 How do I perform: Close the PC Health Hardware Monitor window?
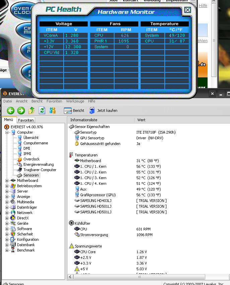point(188,10)
